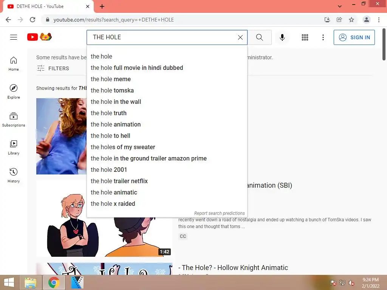The width and height of the screenshot is (387, 290).
Task: Open a new browser tab
Action: (x=102, y=6)
